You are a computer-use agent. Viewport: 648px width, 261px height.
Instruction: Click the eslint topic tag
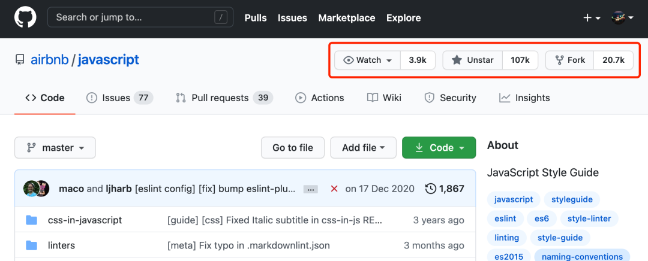pos(506,218)
